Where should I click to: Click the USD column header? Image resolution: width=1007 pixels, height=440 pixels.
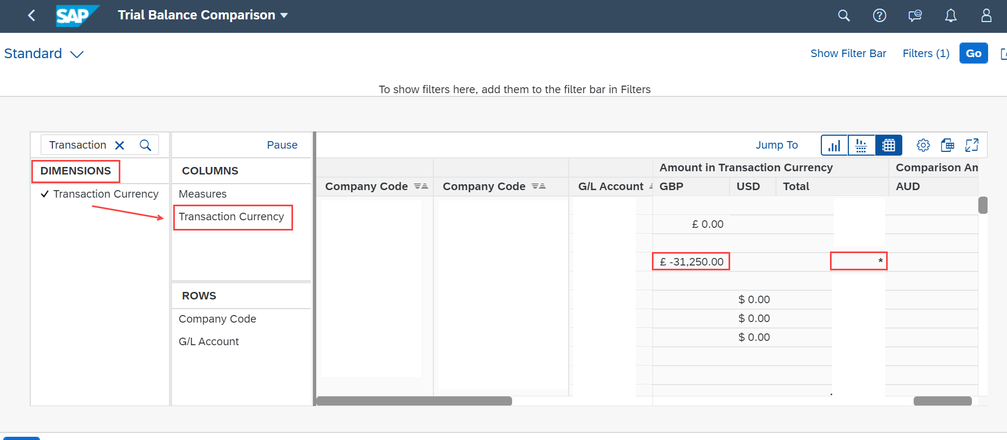tap(753, 186)
